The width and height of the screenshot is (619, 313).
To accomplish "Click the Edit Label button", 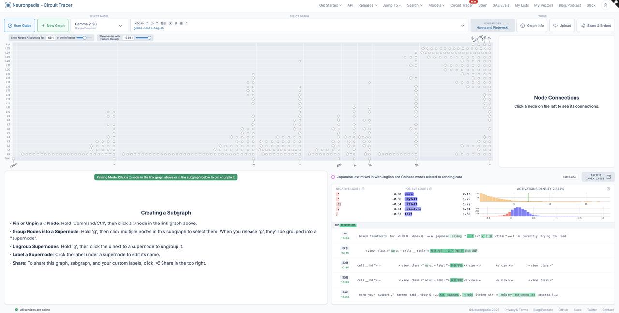I will click(570, 177).
